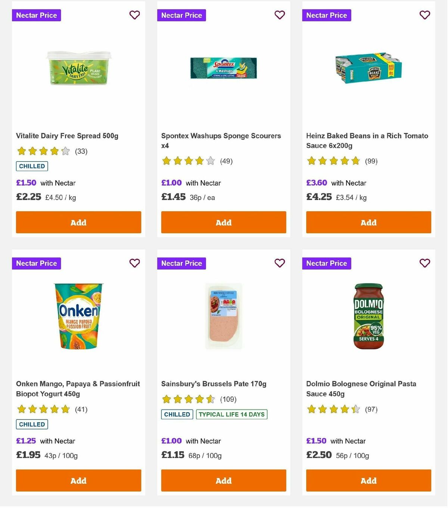Click the heart icon on Vitalite Dairy Free Spread
Screen dimensions: 448x508
pyautogui.click(x=134, y=15)
